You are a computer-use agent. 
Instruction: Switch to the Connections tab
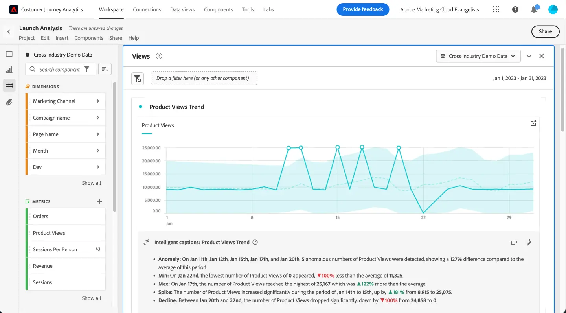coord(147,9)
